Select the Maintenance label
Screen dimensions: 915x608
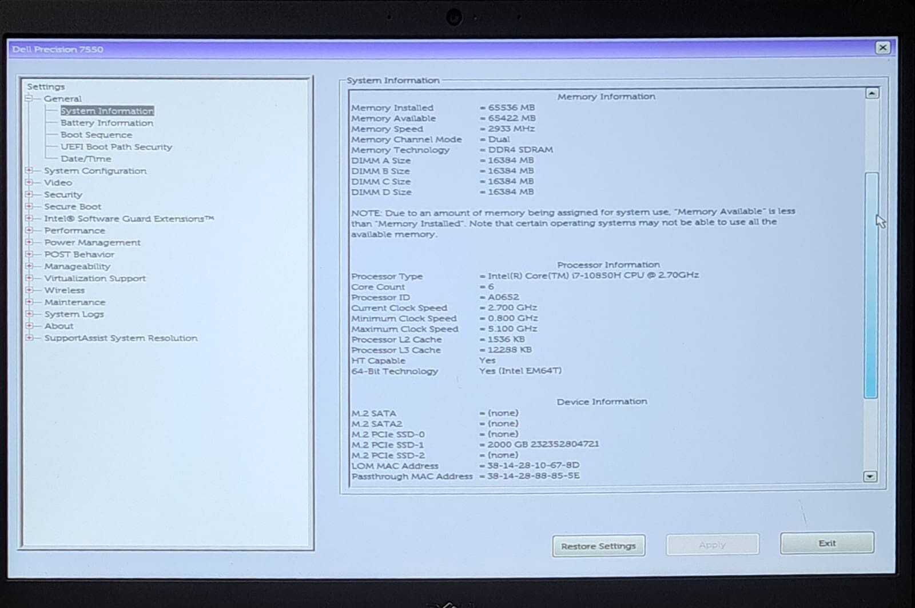[75, 302]
